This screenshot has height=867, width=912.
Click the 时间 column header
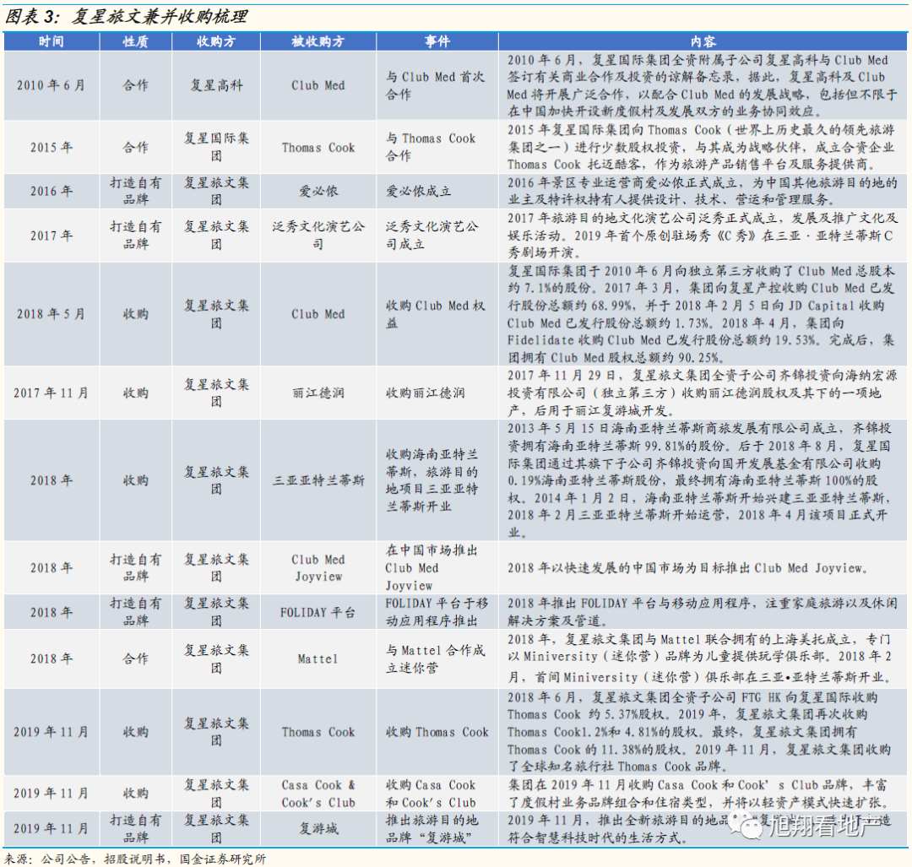(52, 41)
